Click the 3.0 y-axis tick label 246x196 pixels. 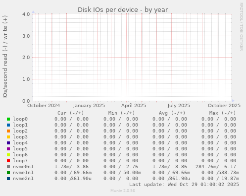tap(26, 36)
